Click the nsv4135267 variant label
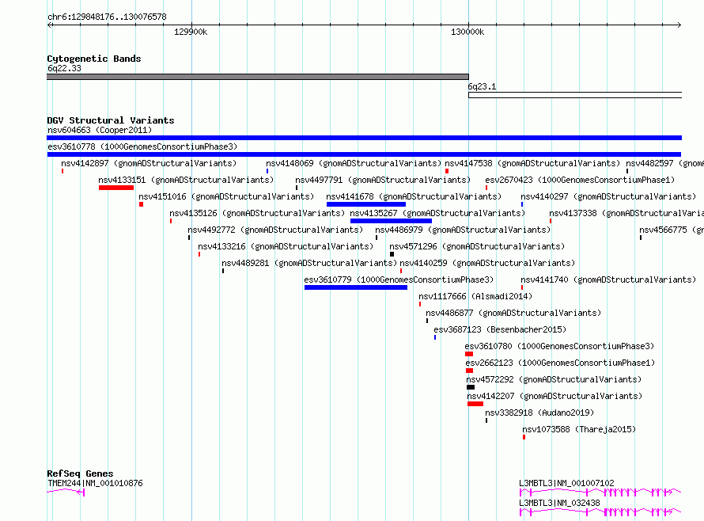The width and height of the screenshot is (704, 521). tap(437, 213)
